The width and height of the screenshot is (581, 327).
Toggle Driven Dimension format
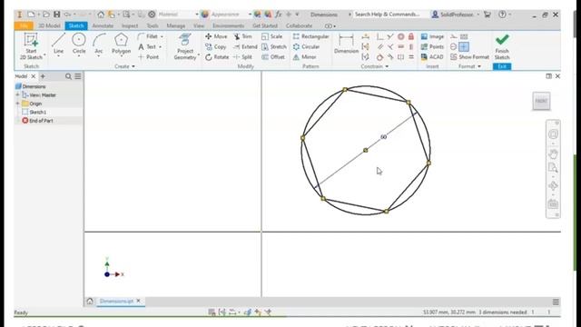click(464, 36)
